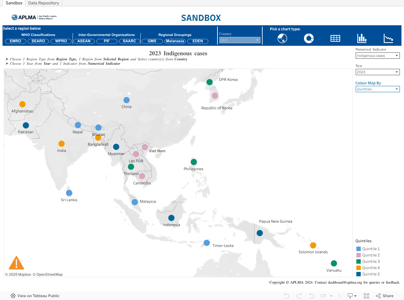Click the Quintile 4 orange legend swatch

click(358, 268)
